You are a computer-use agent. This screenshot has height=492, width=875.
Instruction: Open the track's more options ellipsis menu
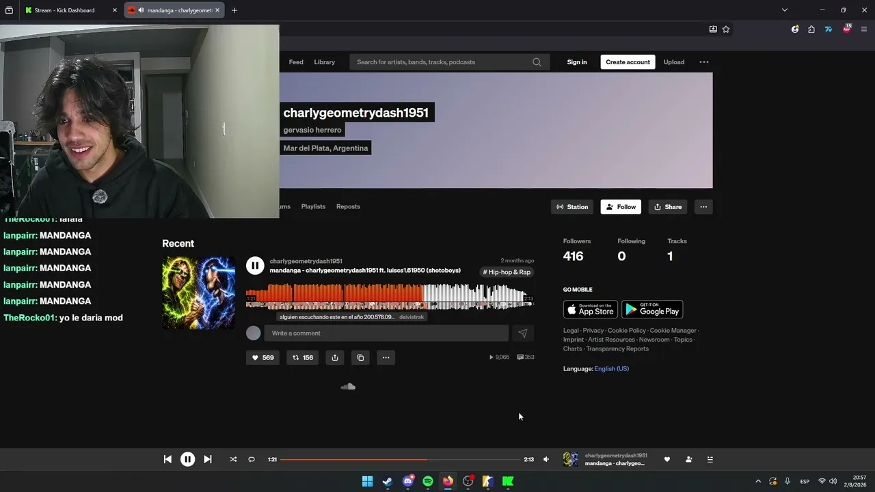[386, 357]
